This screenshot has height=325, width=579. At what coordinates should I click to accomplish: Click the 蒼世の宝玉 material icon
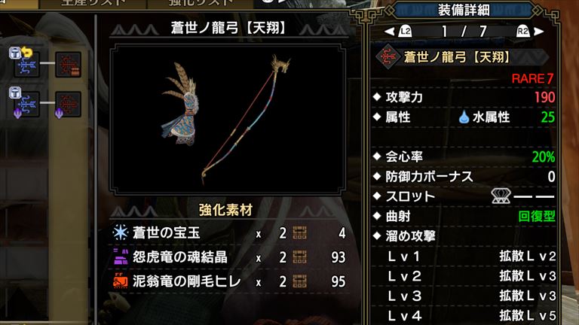[x=121, y=233]
